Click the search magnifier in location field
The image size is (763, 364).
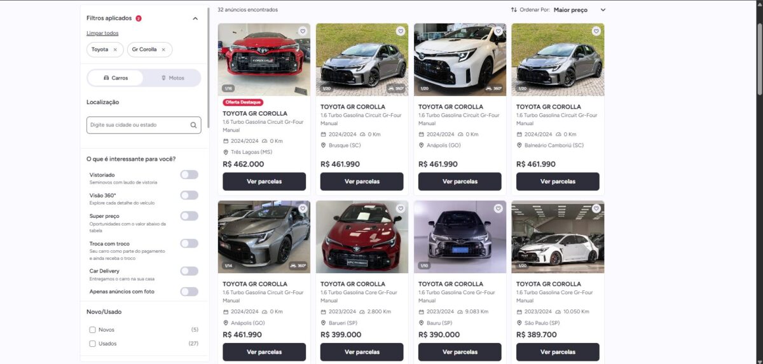coord(193,125)
